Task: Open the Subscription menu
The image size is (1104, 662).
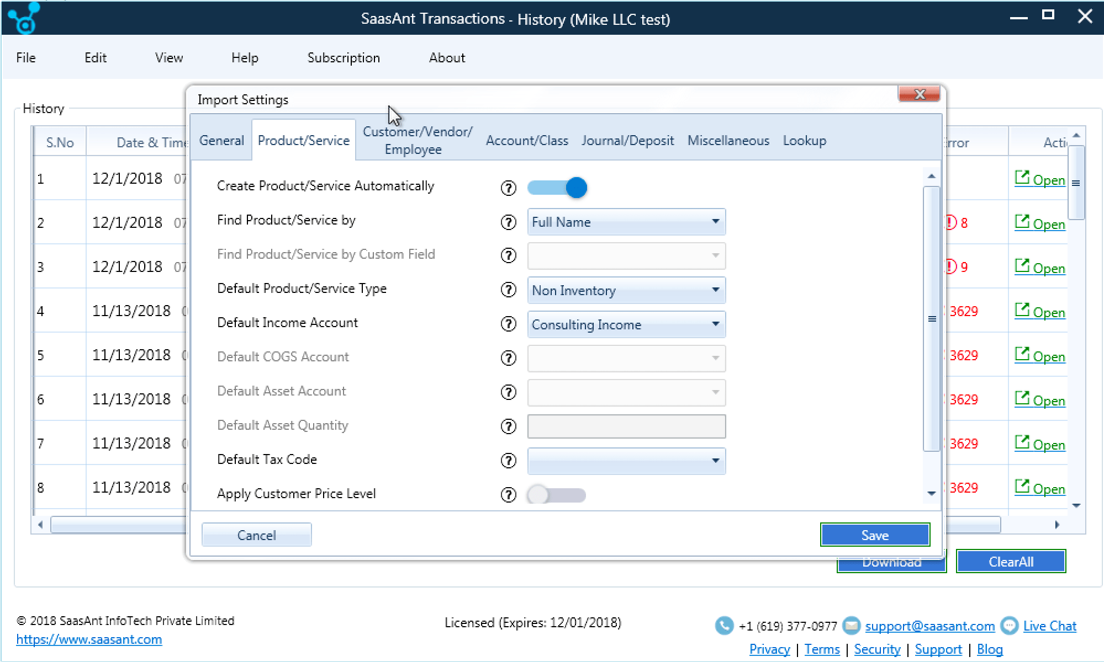Action: tap(343, 57)
